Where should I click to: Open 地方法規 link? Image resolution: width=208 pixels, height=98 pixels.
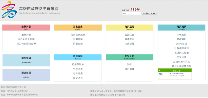78,73
